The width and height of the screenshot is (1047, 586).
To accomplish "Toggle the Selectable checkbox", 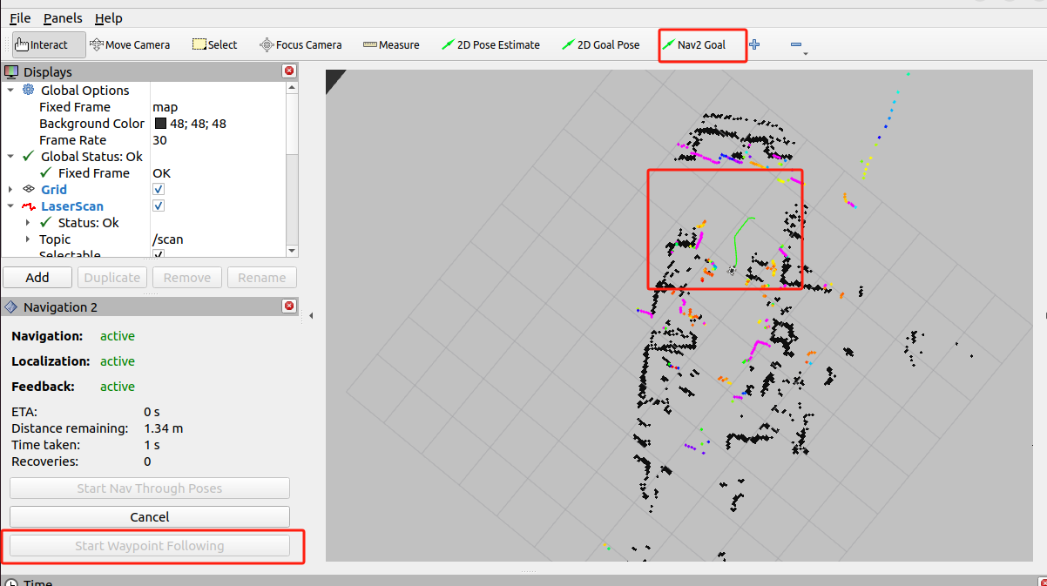I will (x=159, y=254).
